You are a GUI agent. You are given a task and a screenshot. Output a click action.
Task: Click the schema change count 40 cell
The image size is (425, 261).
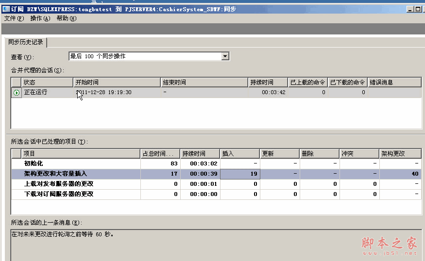(400, 174)
